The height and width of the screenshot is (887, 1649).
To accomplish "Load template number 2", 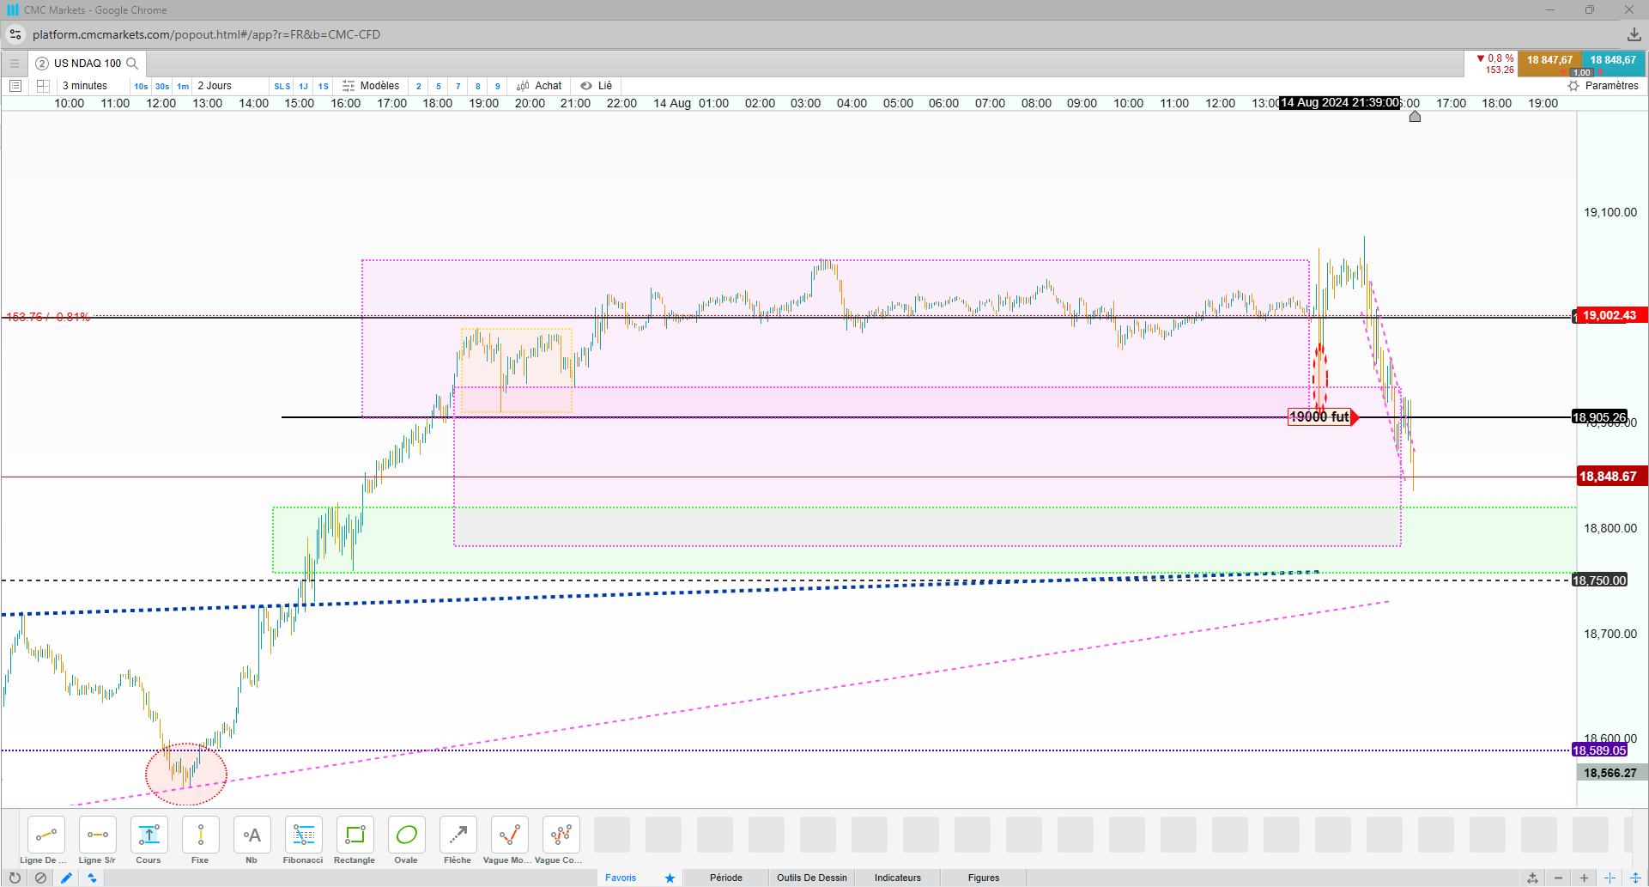I will tap(419, 86).
